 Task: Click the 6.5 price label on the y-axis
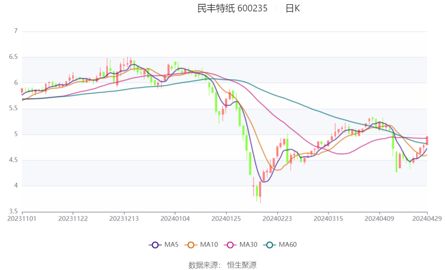click(x=14, y=57)
